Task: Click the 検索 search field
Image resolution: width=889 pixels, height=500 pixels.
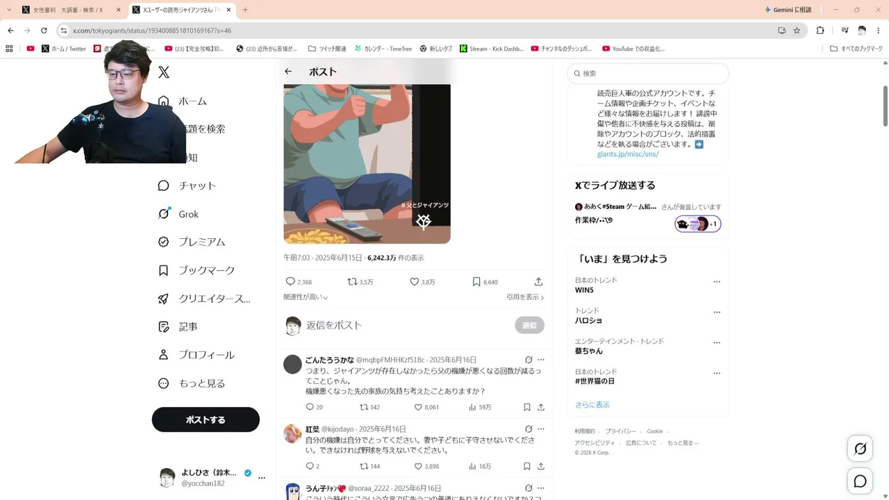Action: tap(648, 73)
